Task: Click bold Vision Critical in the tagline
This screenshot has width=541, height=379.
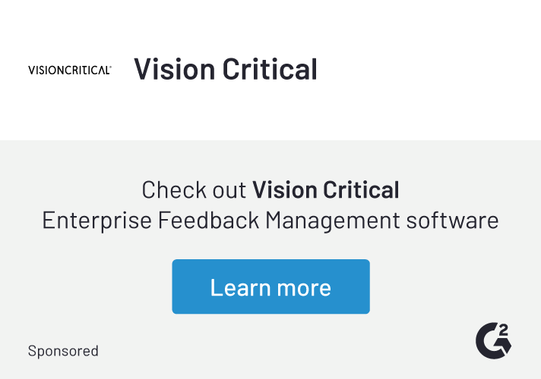Action: [325, 189]
